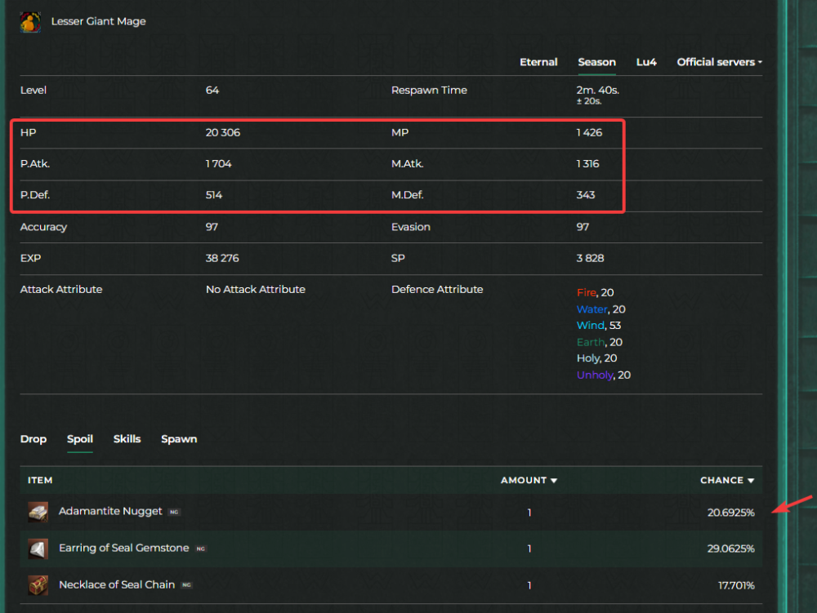This screenshot has width=817, height=613.
Task: Open the Drop tab
Action: click(x=33, y=439)
